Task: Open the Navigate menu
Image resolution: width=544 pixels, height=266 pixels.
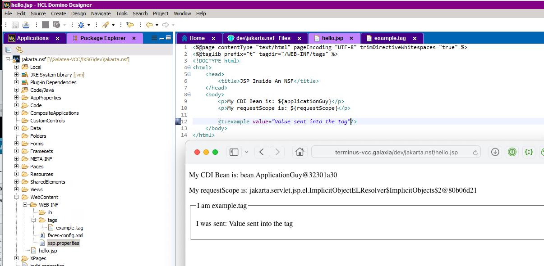Action: click(101, 14)
